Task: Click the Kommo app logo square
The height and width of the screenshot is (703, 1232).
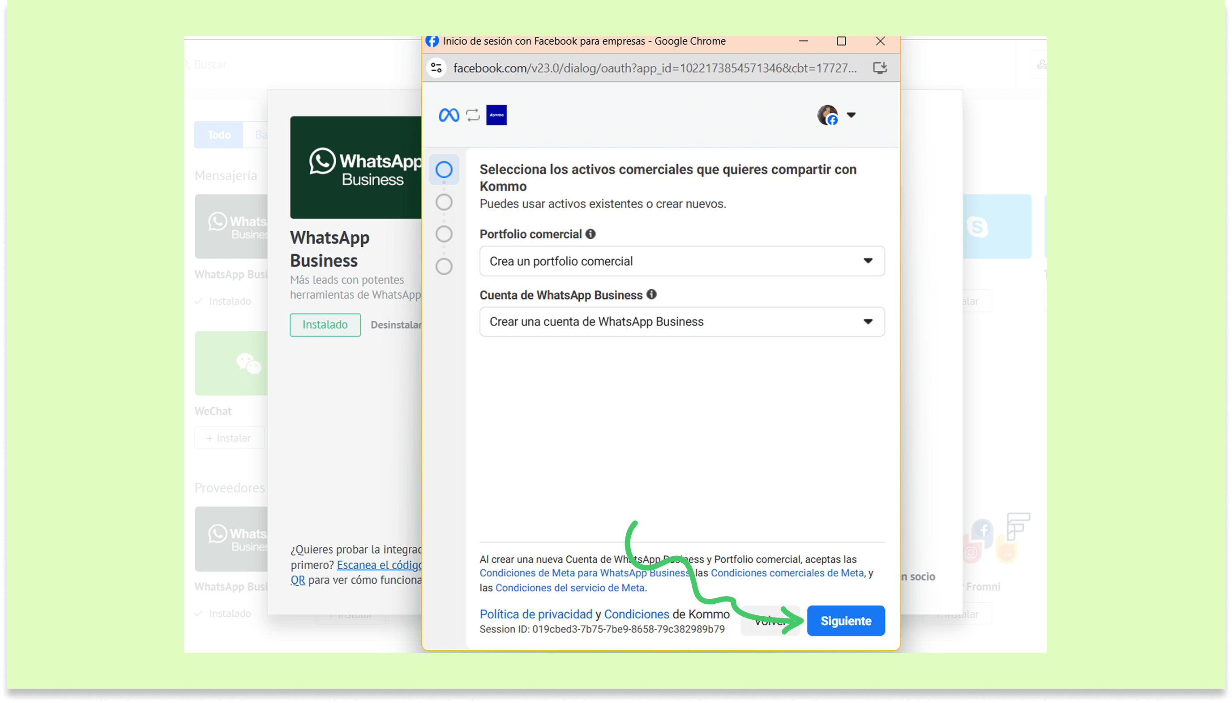Action: 496,115
